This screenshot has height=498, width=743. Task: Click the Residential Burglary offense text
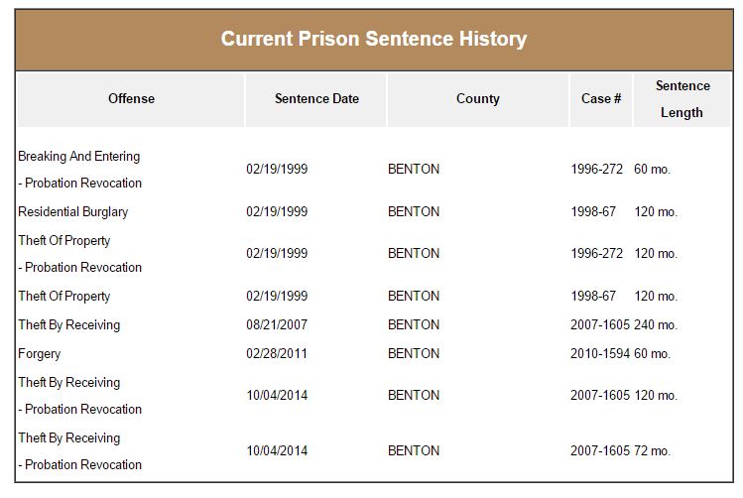pyautogui.click(x=73, y=212)
